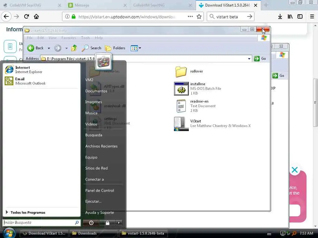The image size is (318, 238).
Task: Open the Edit menu
Action: [41, 38]
